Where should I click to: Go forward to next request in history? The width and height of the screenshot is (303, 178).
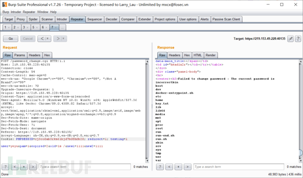click(58, 39)
